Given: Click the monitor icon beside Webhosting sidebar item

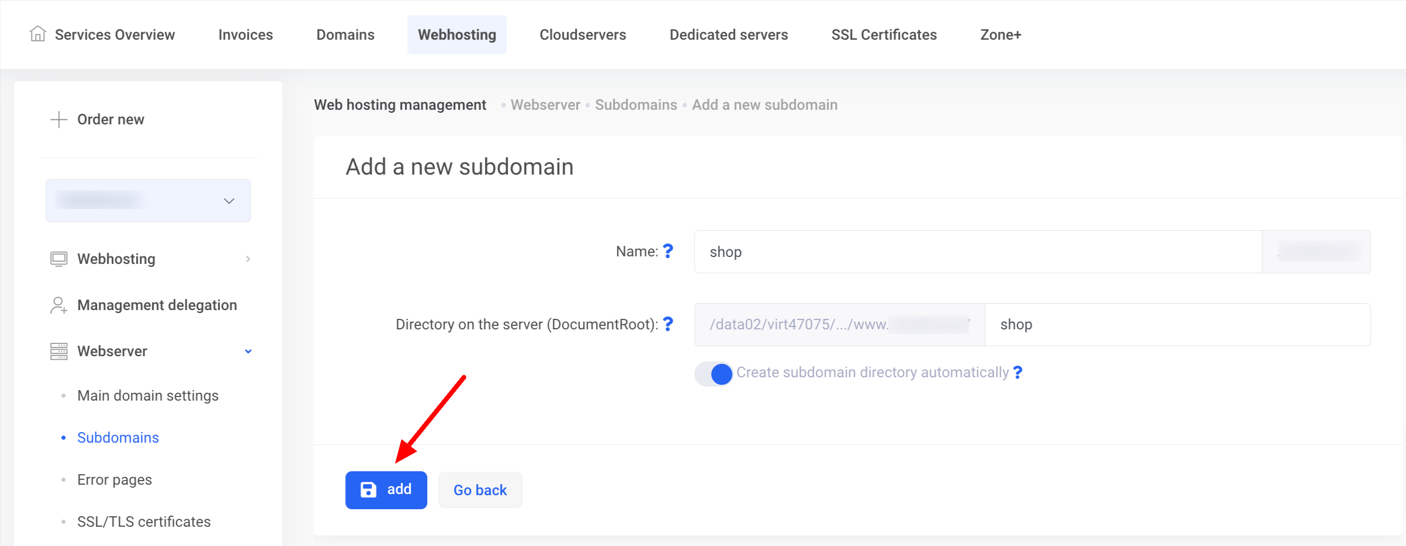Looking at the screenshot, I should (x=58, y=259).
